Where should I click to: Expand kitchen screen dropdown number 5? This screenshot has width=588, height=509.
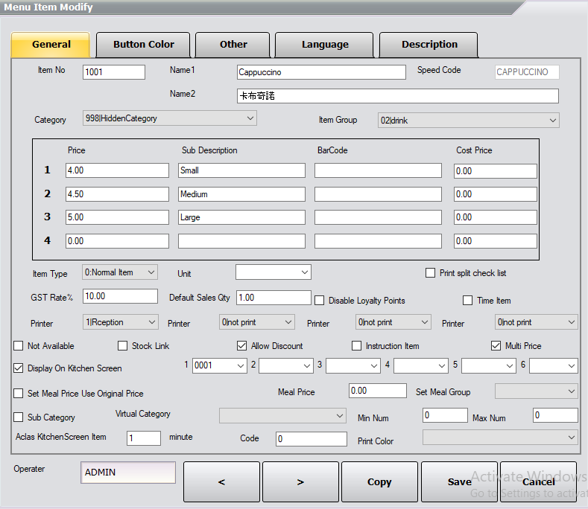[489, 365]
